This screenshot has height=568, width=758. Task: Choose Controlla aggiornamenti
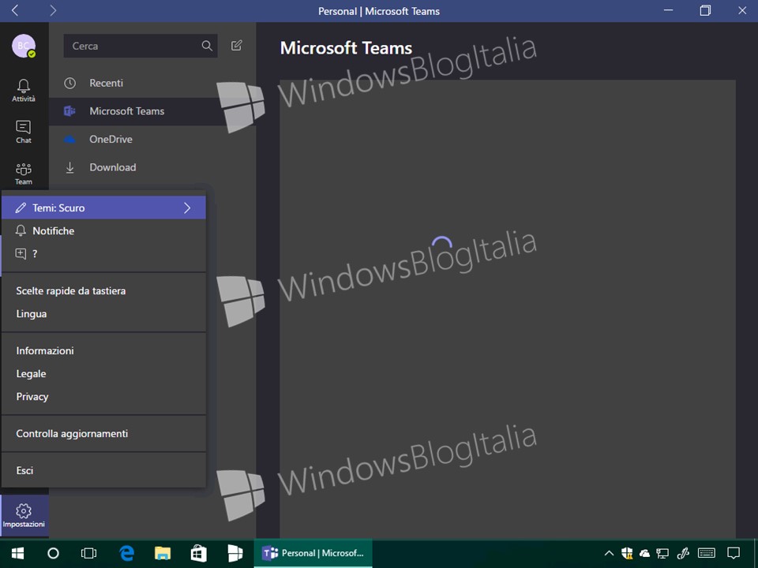click(103, 434)
